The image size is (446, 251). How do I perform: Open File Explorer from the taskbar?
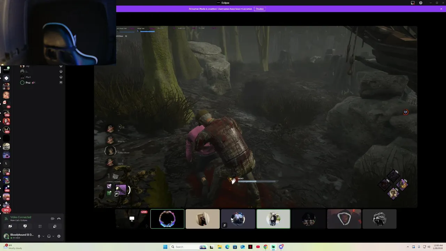tap(220, 247)
